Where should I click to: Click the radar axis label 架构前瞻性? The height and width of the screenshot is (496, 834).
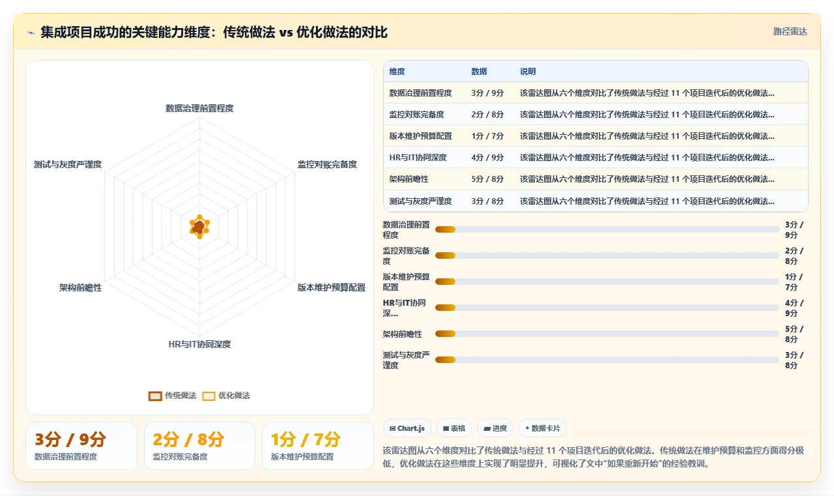click(x=80, y=287)
